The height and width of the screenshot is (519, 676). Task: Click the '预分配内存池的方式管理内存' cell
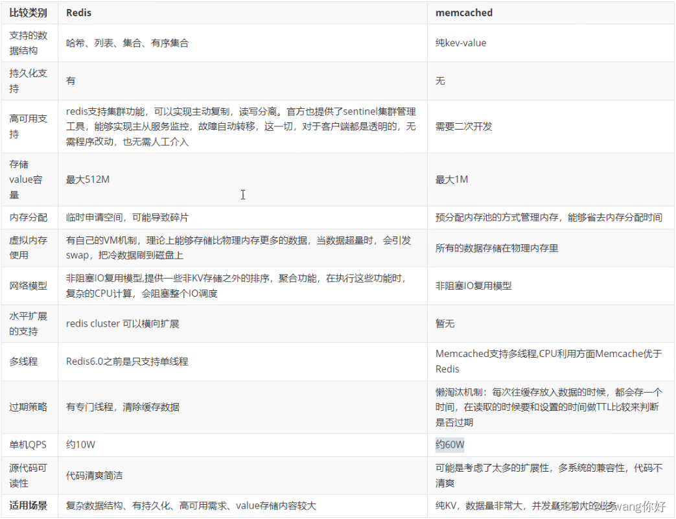click(549, 217)
